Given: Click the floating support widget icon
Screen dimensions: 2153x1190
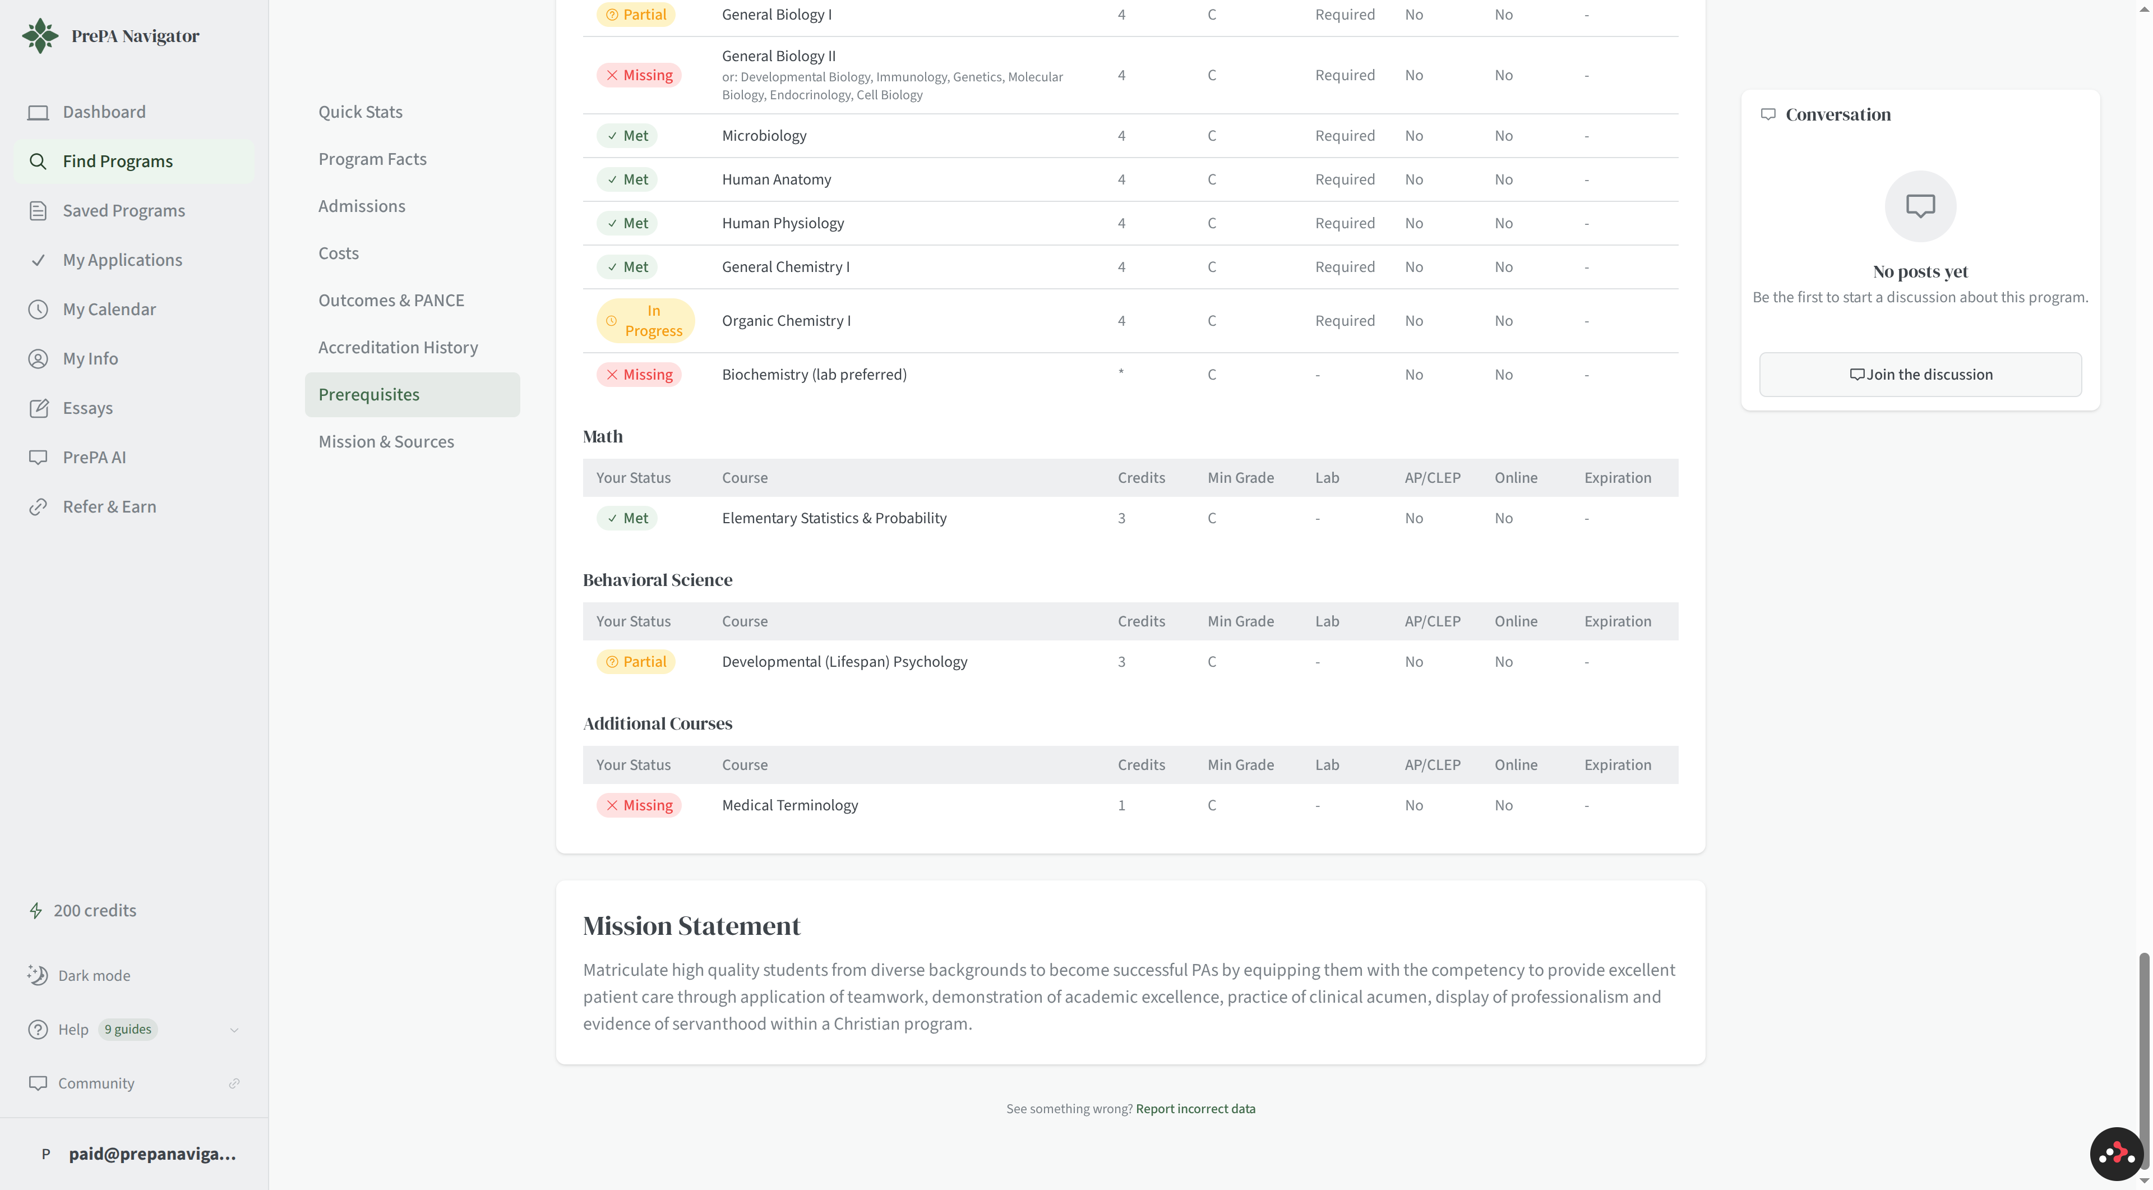Looking at the screenshot, I should tap(2116, 1154).
